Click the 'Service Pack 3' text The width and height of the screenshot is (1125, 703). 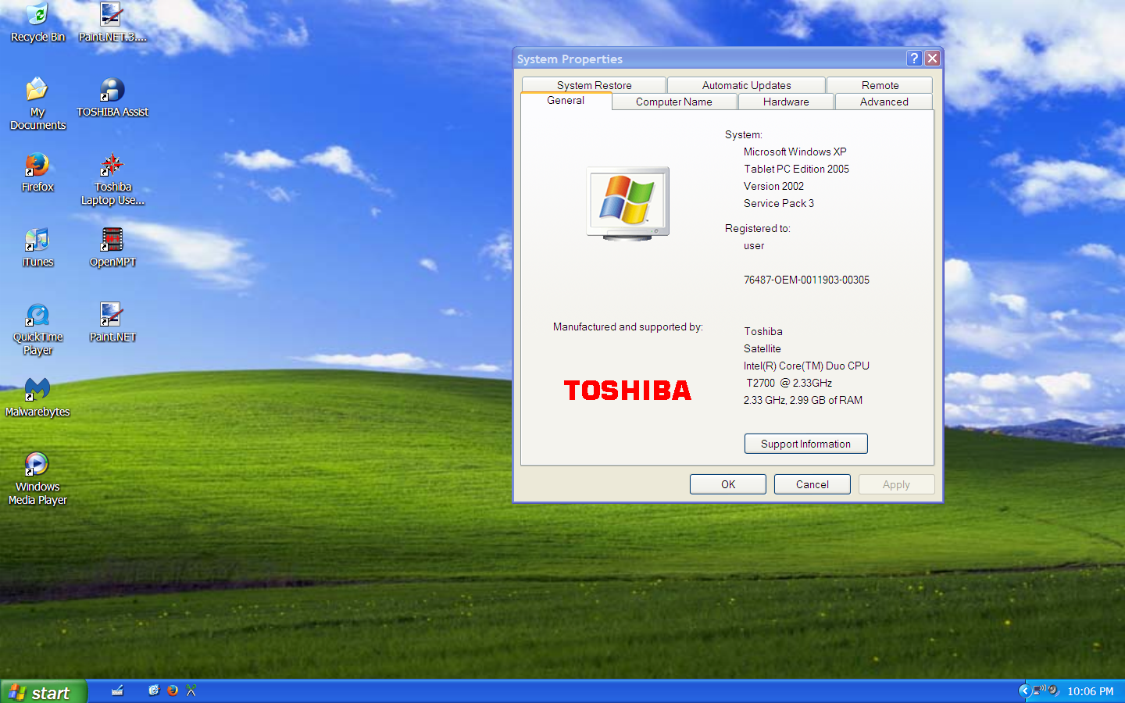pyautogui.click(x=778, y=203)
